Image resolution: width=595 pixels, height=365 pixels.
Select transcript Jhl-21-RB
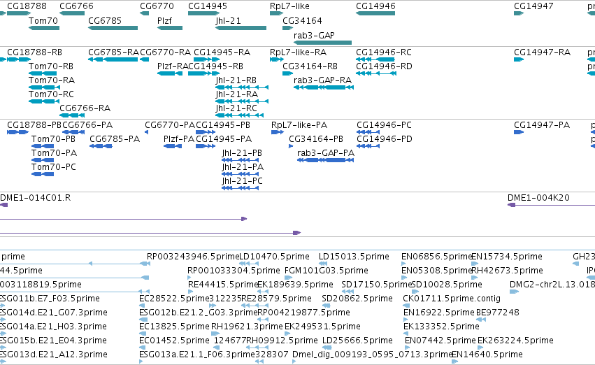coord(242,87)
